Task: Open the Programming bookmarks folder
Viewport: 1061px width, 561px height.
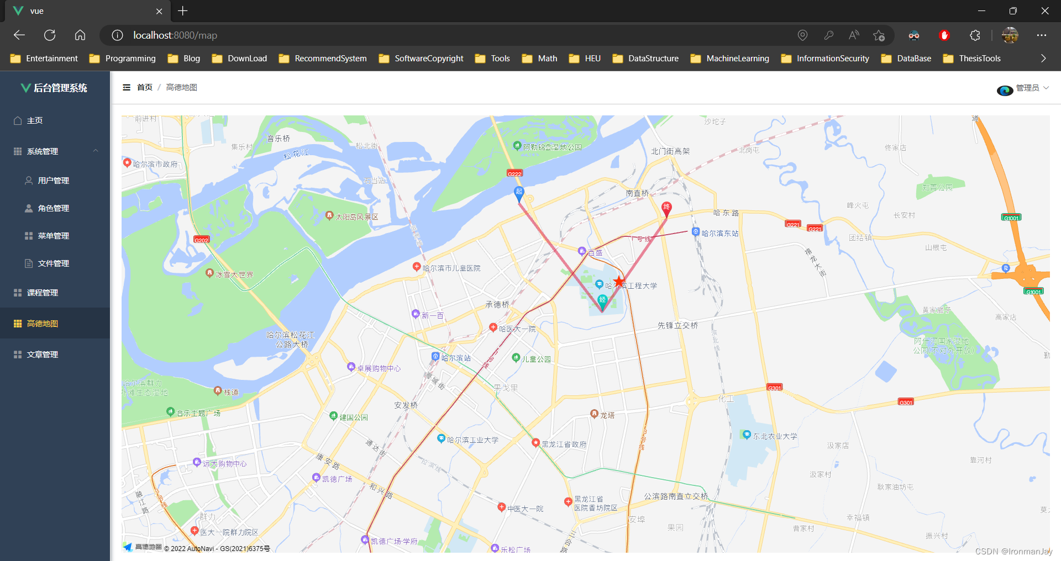Action: pyautogui.click(x=123, y=59)
